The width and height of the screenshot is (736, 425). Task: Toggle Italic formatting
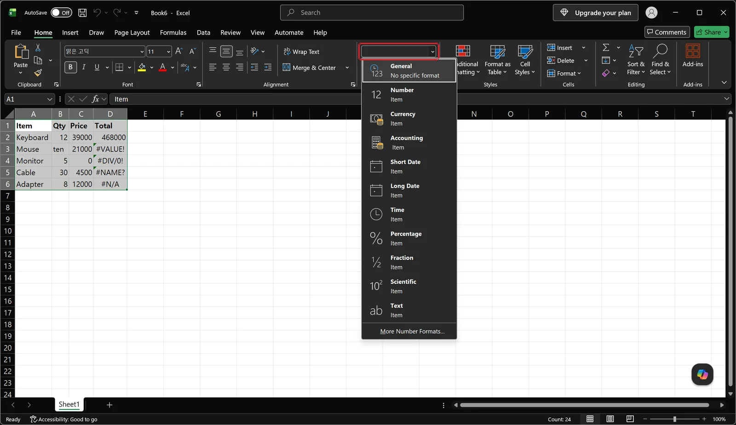click(84, 67)
